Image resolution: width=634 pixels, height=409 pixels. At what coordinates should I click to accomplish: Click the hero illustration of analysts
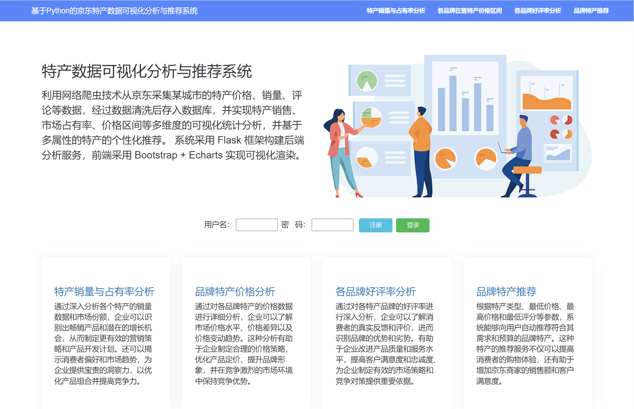coord(456,127)
